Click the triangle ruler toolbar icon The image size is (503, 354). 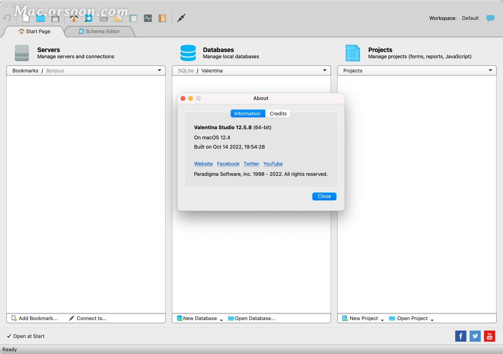click(118, 18)
